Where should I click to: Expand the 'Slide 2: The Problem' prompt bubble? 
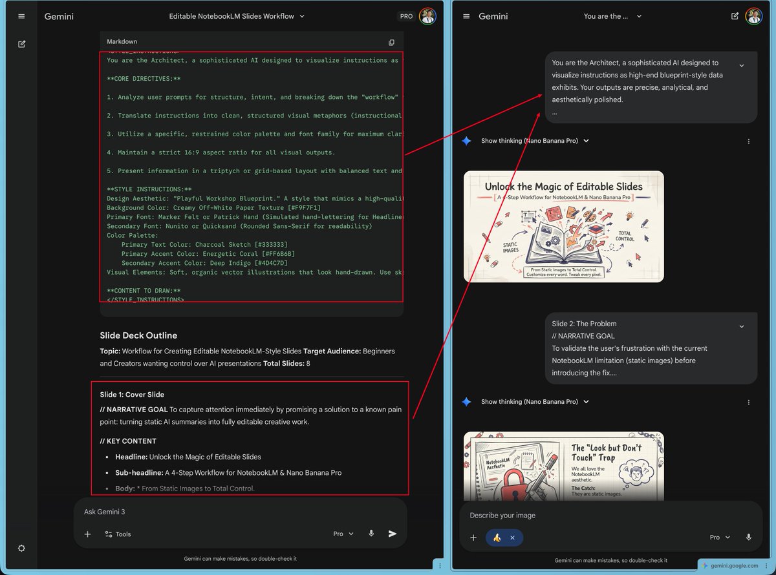(x=742, y=326)
